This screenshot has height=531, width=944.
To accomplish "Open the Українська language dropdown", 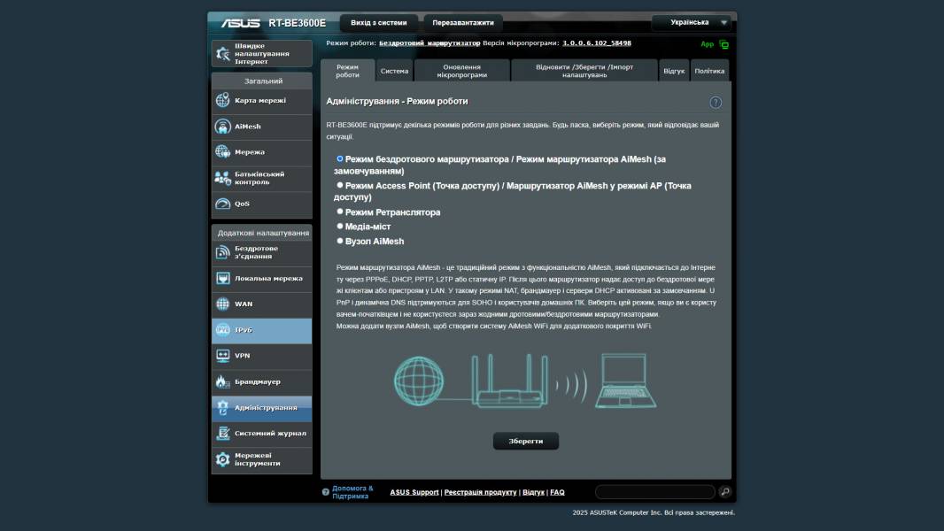I will 691,23.
